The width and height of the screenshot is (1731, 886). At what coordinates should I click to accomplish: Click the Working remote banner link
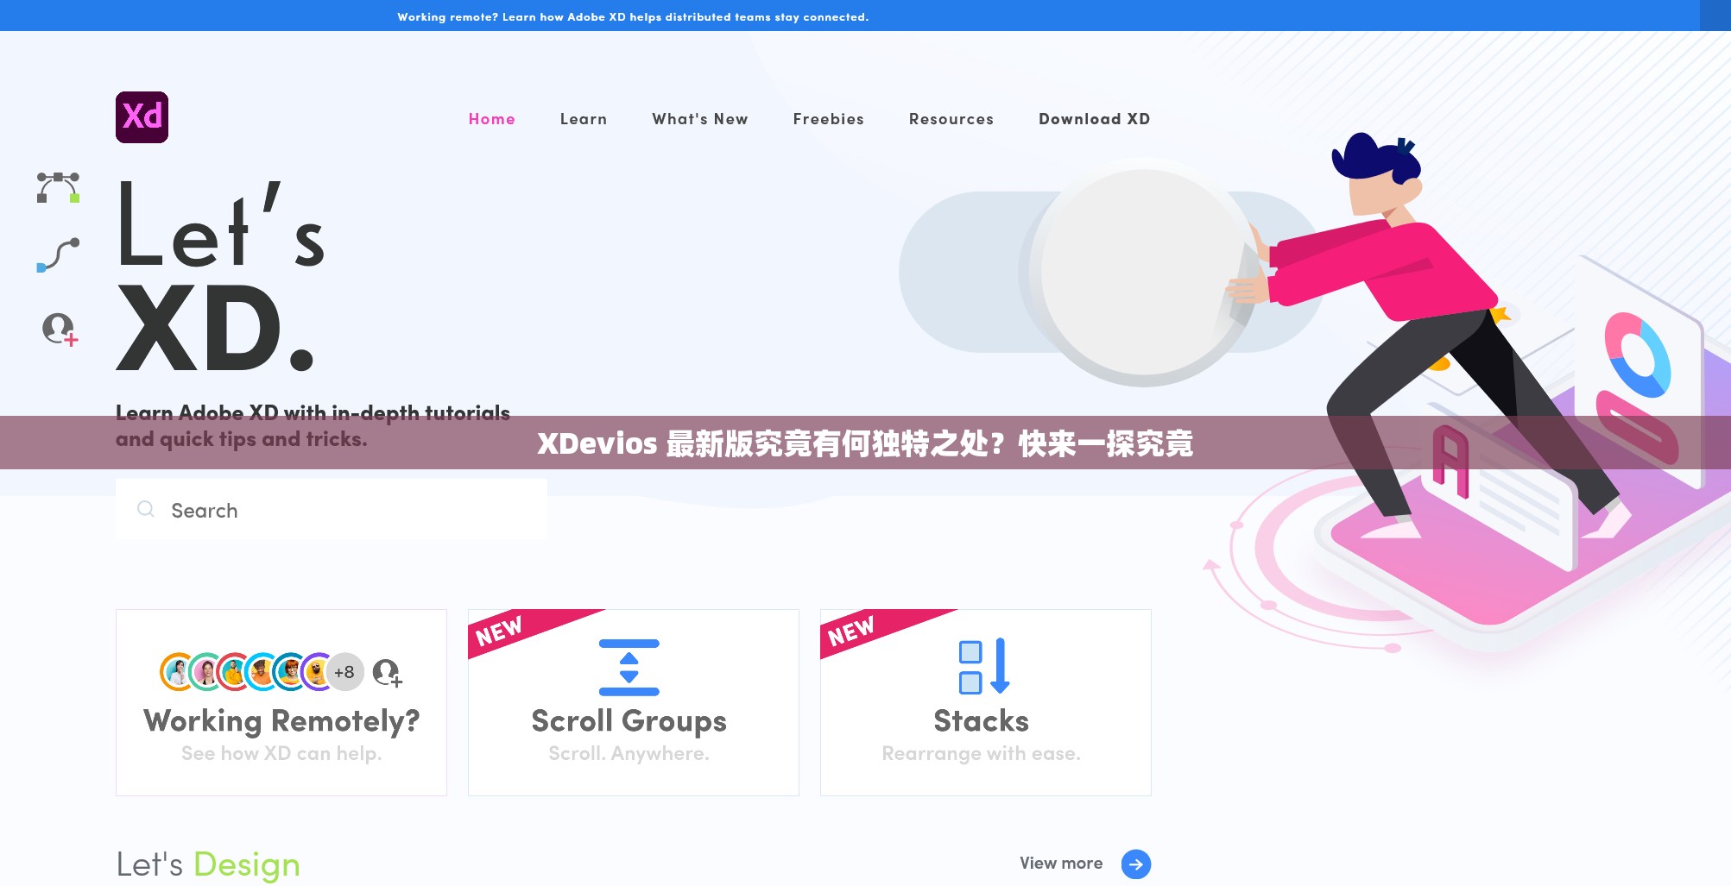633,16
